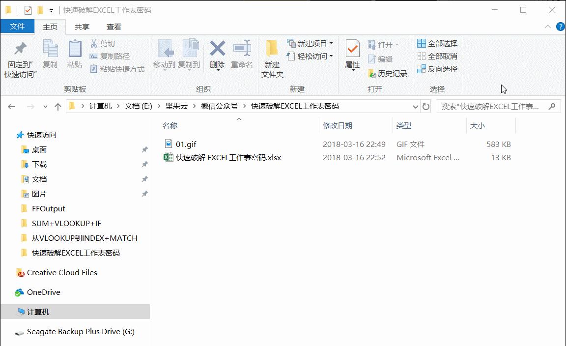Open 属性 (Properties) icon
This screenshot has height=346, width=566.
click(x=352, y=54)
